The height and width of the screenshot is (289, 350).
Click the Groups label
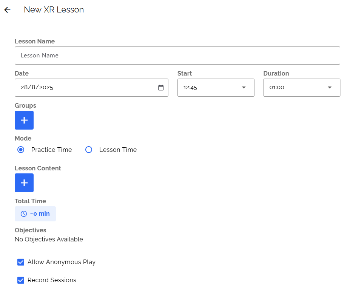click(x=25, y=105)
